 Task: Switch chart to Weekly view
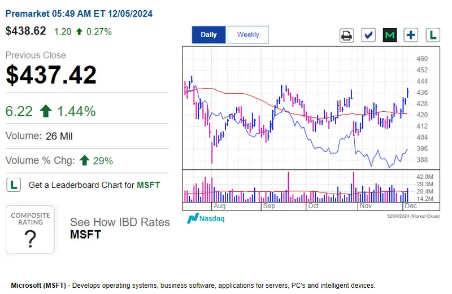pos(248,35)
